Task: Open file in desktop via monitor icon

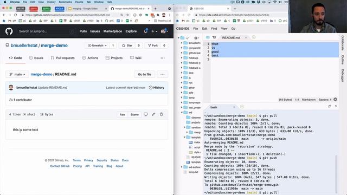Action: tap(145, 114)
